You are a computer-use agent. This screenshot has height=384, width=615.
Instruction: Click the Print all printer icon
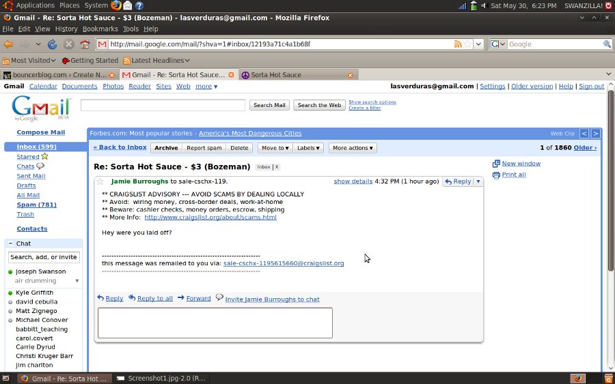click(x=496, y=175)
